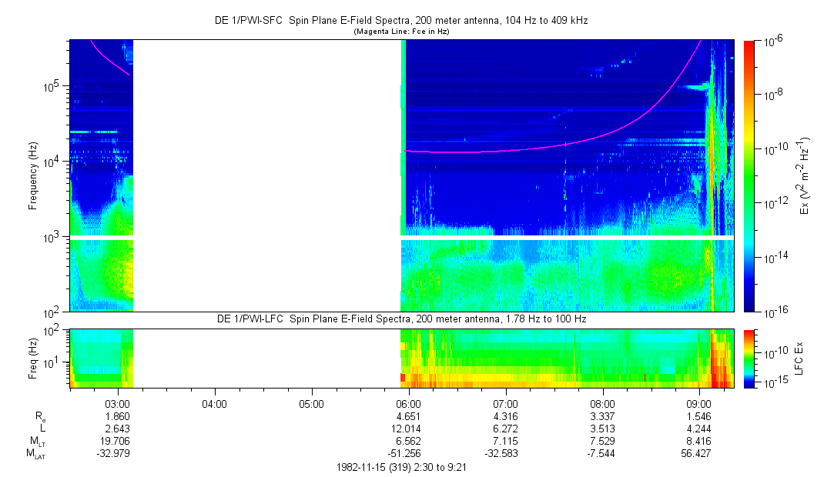
Task: Click the PWI-LFC lower panel title
Action: (401, 319)
